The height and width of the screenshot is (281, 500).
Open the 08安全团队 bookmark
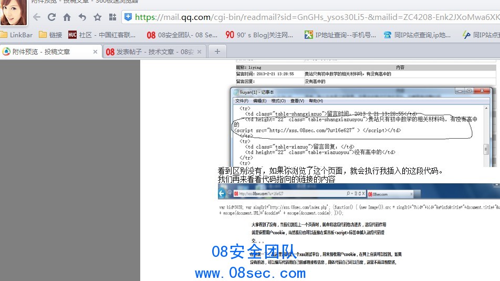(182, 35)
